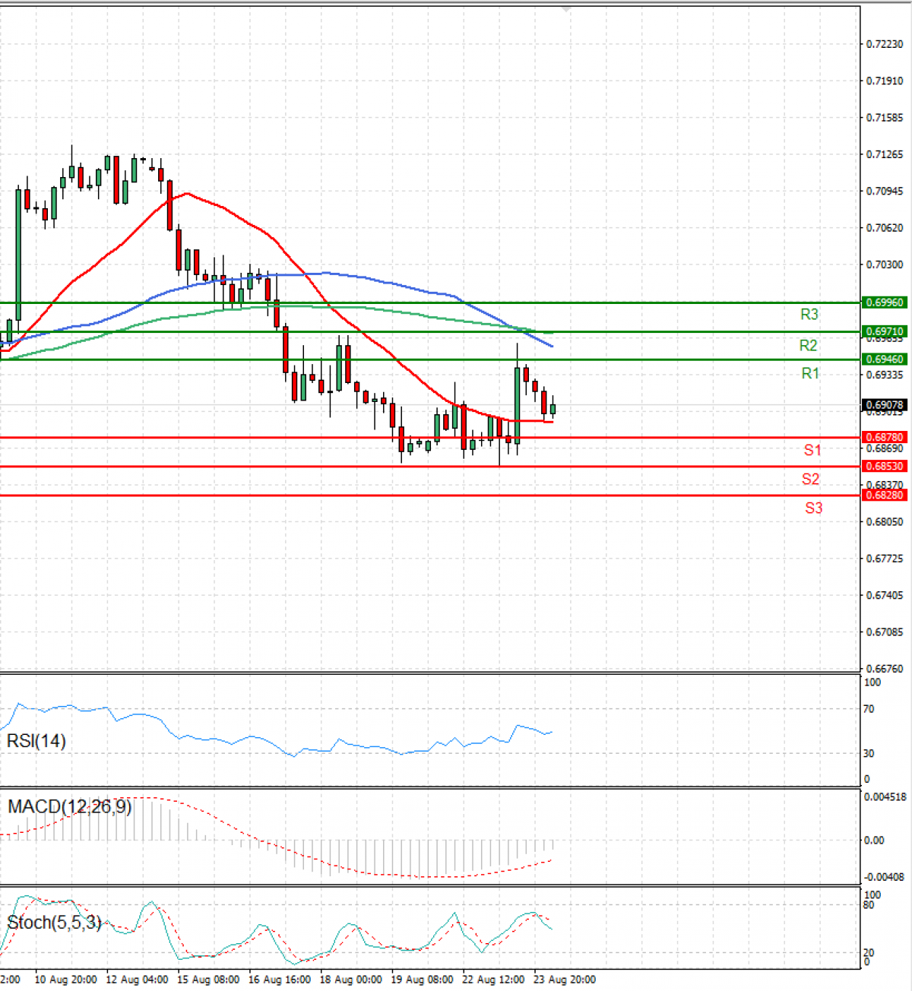Click the 0.68530 S2 price tag

click(885, 466)
